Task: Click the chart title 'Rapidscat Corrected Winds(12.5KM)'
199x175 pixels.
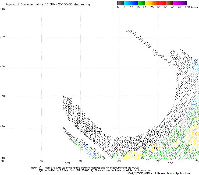Action: pyautogui.click(x=31, y=5)
